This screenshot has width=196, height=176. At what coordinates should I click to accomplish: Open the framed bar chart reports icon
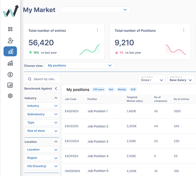(10, 85)
